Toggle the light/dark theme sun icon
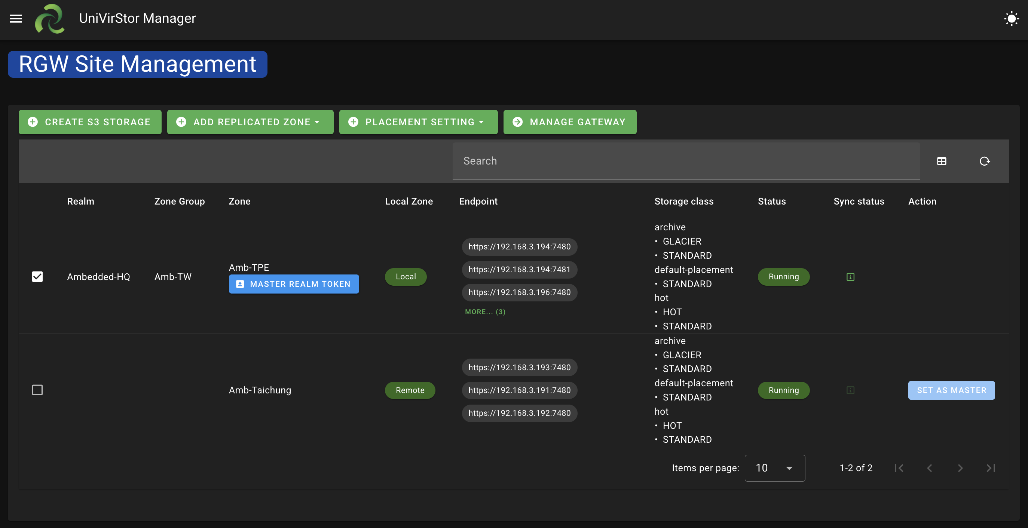 point(1011,19)
